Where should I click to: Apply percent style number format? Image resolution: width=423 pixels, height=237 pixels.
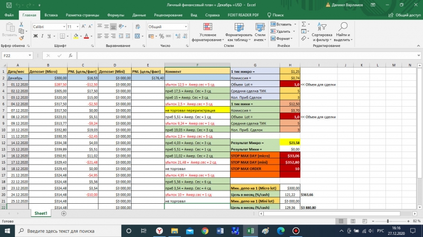(x=160, y=36)
